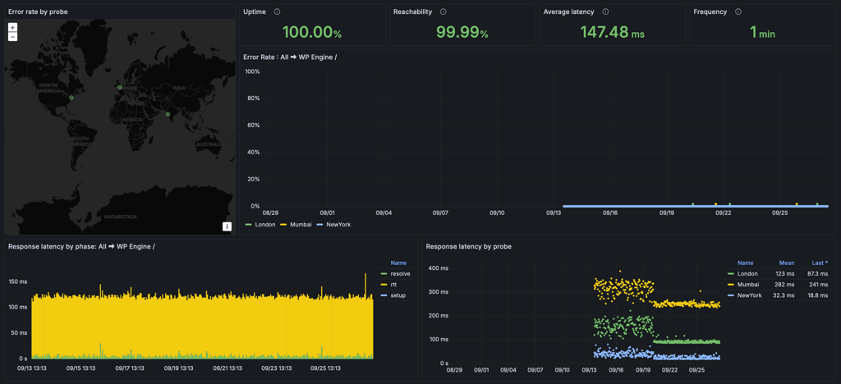841x384 pixels.
Task: Click NewYork mean value 32.3 ms
Action: click(783, 295)
